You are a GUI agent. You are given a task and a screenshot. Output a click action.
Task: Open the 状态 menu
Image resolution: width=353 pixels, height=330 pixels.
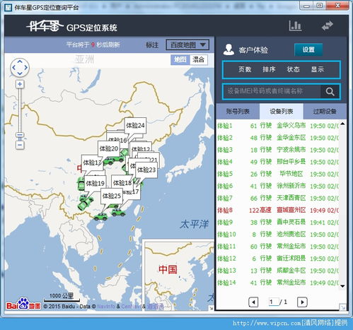[x=293, y=69]
